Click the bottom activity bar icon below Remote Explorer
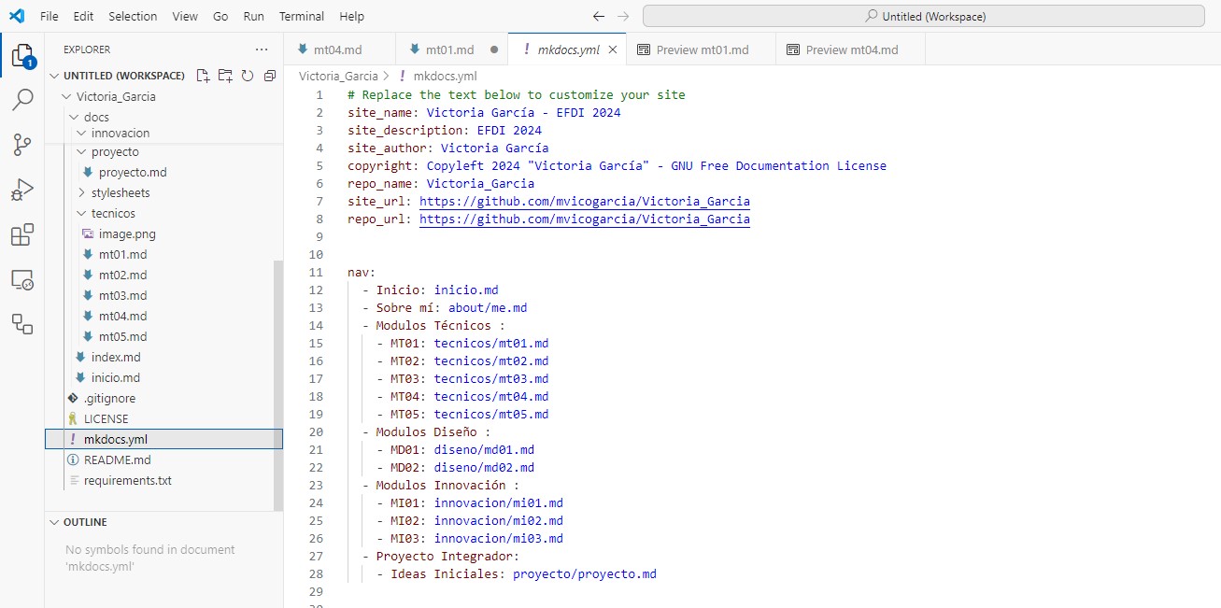This screenshot has width=1221, height=608. (22, 324)
